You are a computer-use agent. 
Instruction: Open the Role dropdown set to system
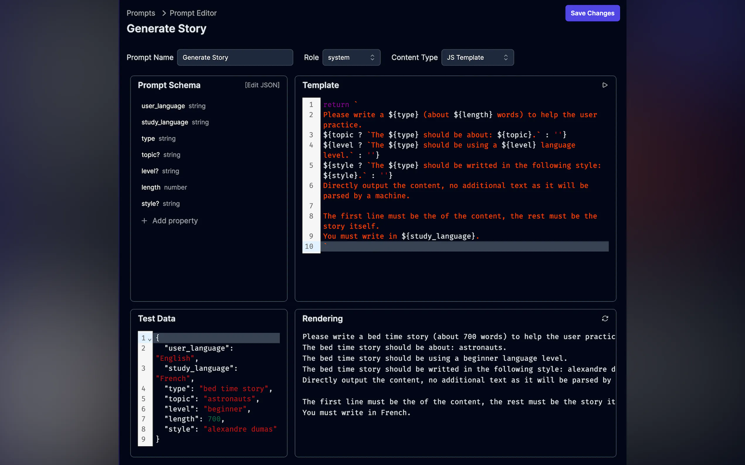(351, 57)
